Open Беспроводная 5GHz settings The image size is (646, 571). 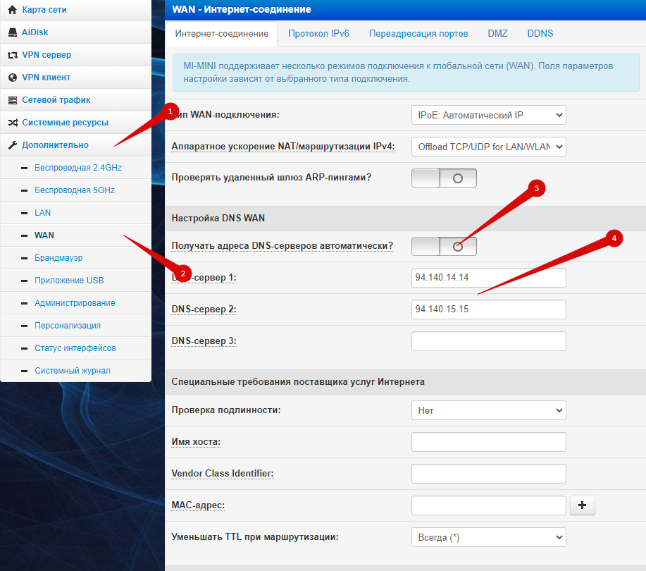pos(76,190)
